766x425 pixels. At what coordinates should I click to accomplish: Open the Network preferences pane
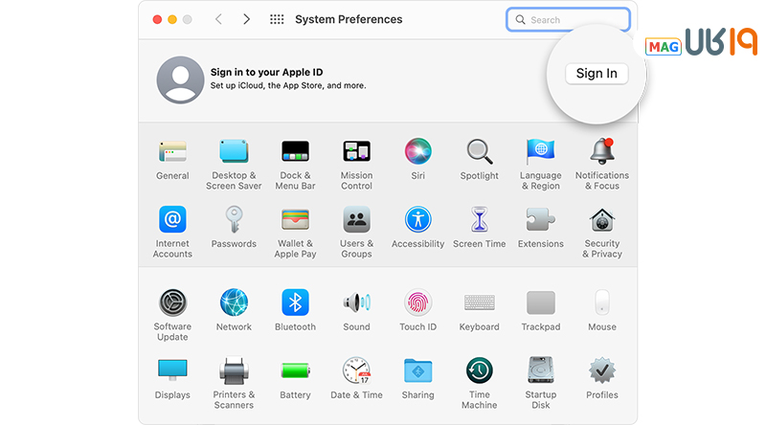[234, 303]
